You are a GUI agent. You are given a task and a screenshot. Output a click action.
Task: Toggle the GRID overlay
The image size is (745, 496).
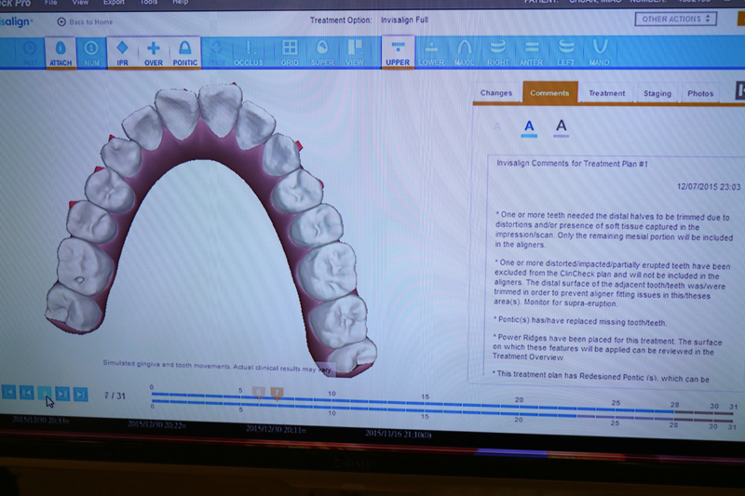(290, 53)
